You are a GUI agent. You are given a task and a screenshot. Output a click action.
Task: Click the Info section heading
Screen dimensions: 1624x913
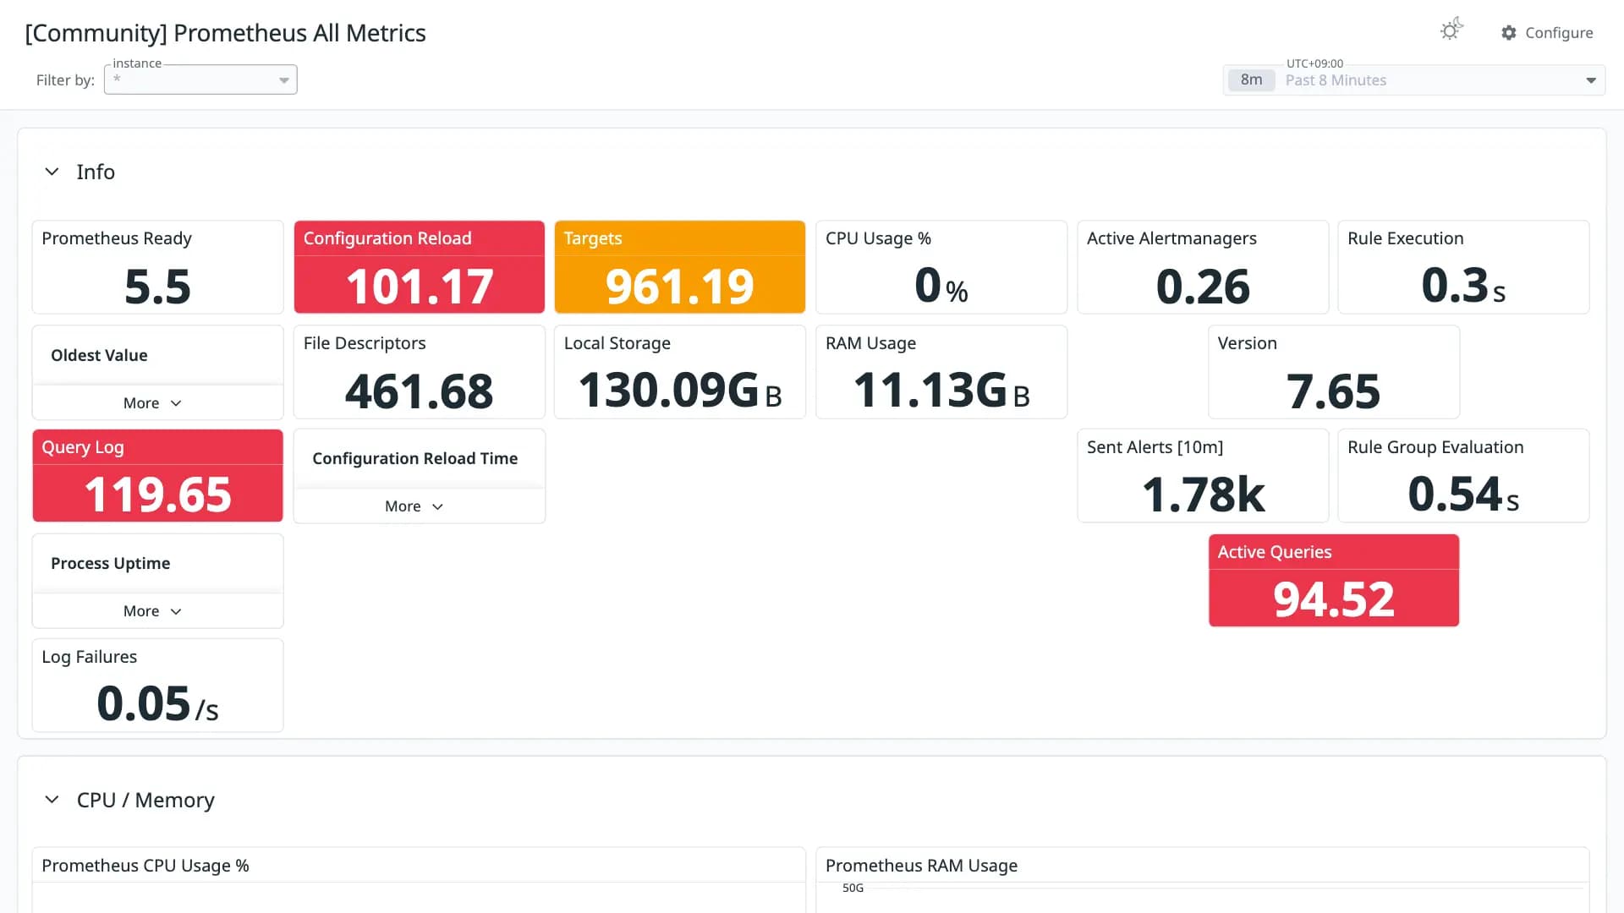click(x=96, y=172)
